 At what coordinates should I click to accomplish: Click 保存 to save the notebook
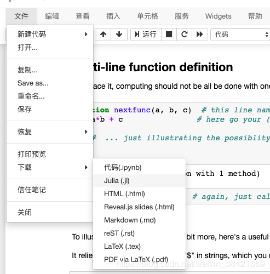pos(50,109)
